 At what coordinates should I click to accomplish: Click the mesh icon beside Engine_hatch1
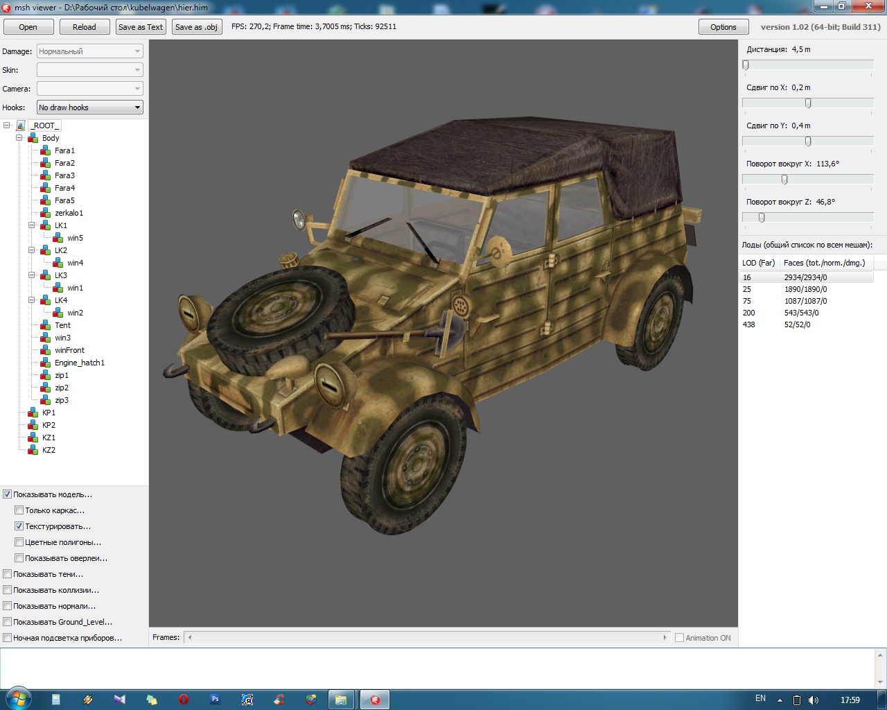click(45, 363)
